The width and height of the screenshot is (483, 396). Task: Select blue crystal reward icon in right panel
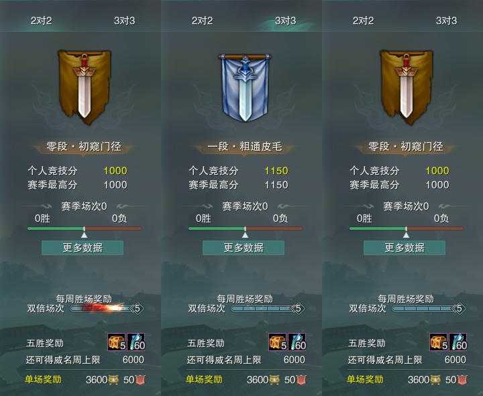point(458,342)
